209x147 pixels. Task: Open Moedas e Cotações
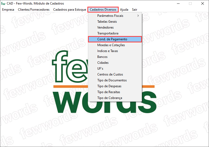(x=115, y=45)
